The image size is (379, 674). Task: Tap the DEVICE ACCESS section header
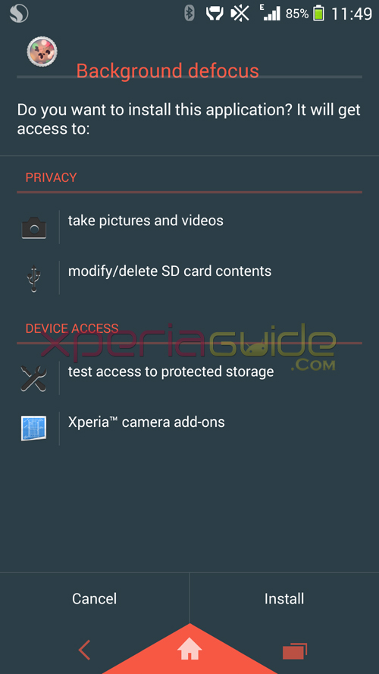pyautogui.click(x=72, y=328)
